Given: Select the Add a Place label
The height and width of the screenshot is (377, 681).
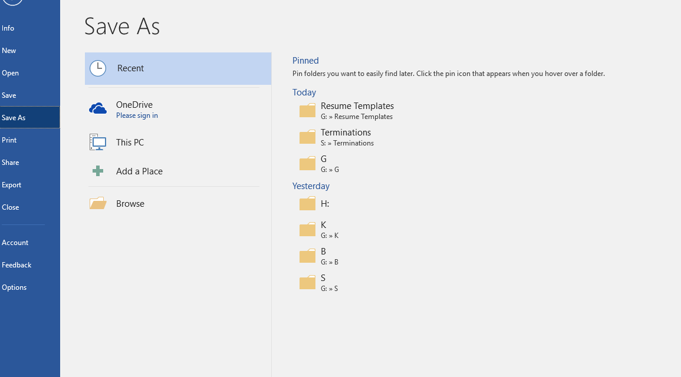Looking at the screenshot, I should coord(139,171).
